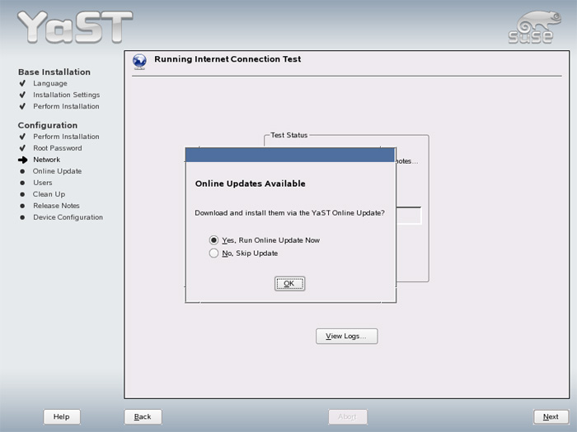577x432 pixels.
Task: Open Help
Action: (62, 416)
